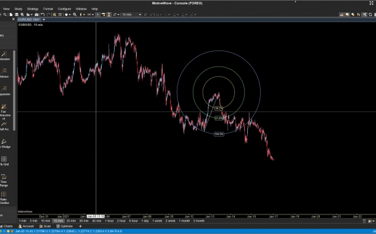Expand the pencil drawing tool dropdown
Viewport: 376px width, 234px height.
pos(118,15)
